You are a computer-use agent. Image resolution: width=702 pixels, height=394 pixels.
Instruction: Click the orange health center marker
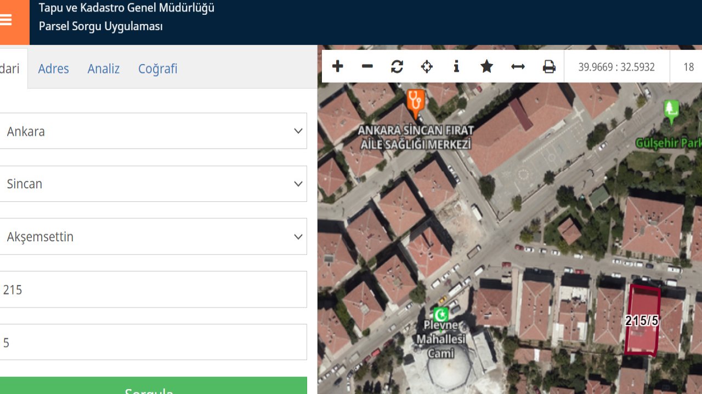[x=416, y=102]
